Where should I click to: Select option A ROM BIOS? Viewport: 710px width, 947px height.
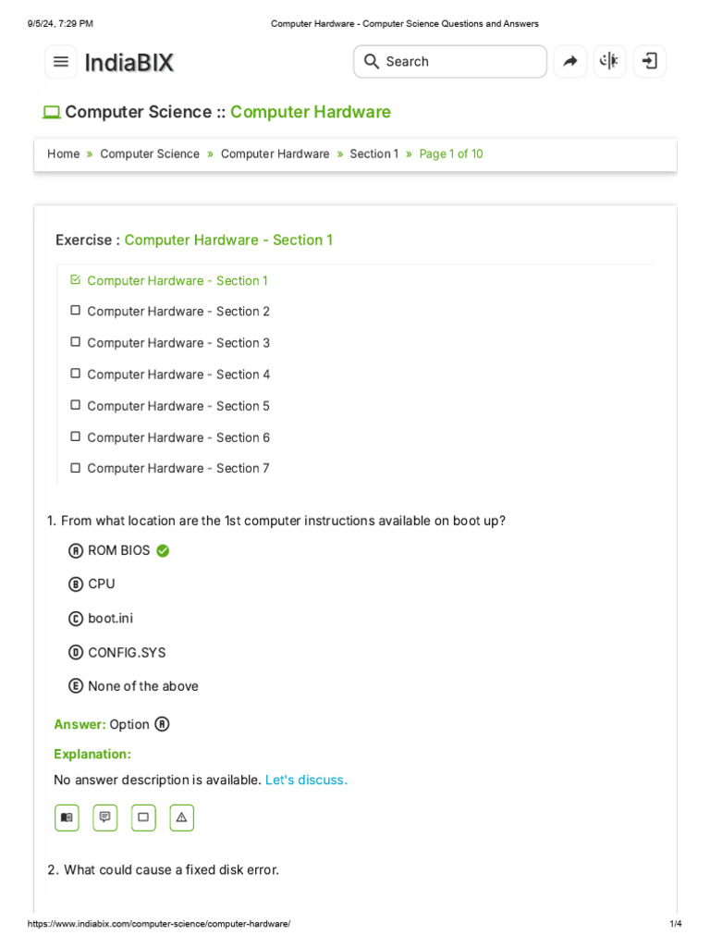pos(76,551)
